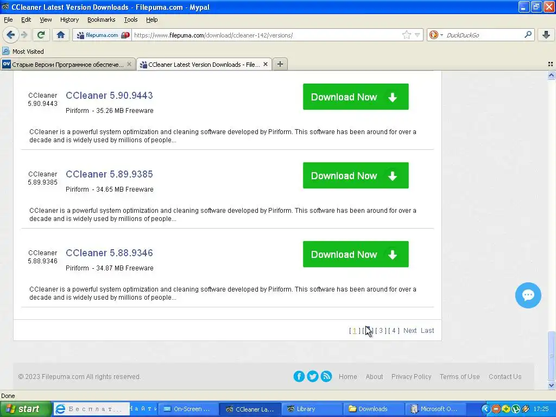The height and width of the screenshot is (417, 556).
Task: Click the About footer link
Action: pos(374,377)
